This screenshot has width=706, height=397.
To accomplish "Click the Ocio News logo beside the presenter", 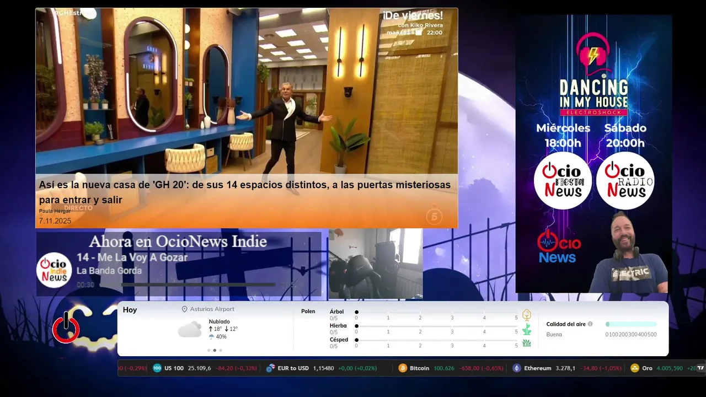I will [559, 246].
